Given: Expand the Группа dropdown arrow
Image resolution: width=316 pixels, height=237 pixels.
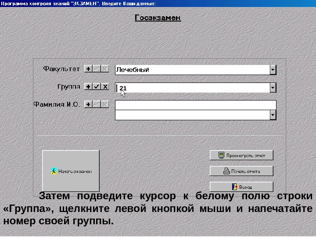Looking at the screenshot, I should pyautogui.click(x=273, y=88).
